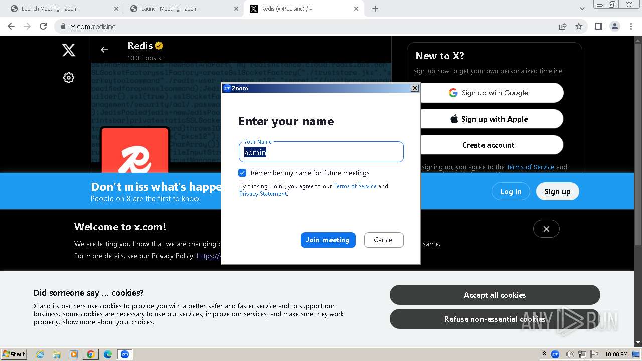
Task: Click the site lock icon
Action: pyautogui.click(x=63, y=26)
